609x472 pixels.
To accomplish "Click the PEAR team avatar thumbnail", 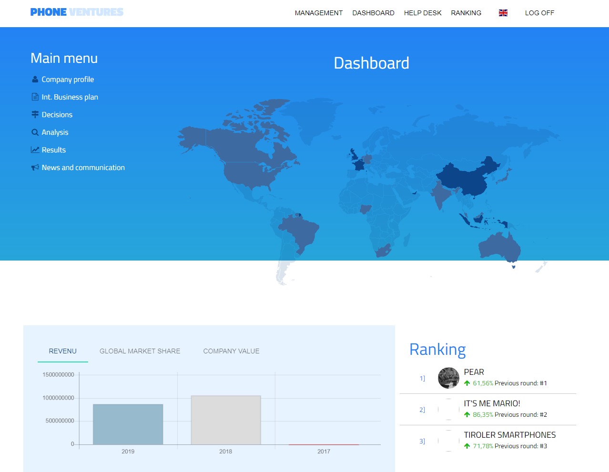I will tap(448, 378).
